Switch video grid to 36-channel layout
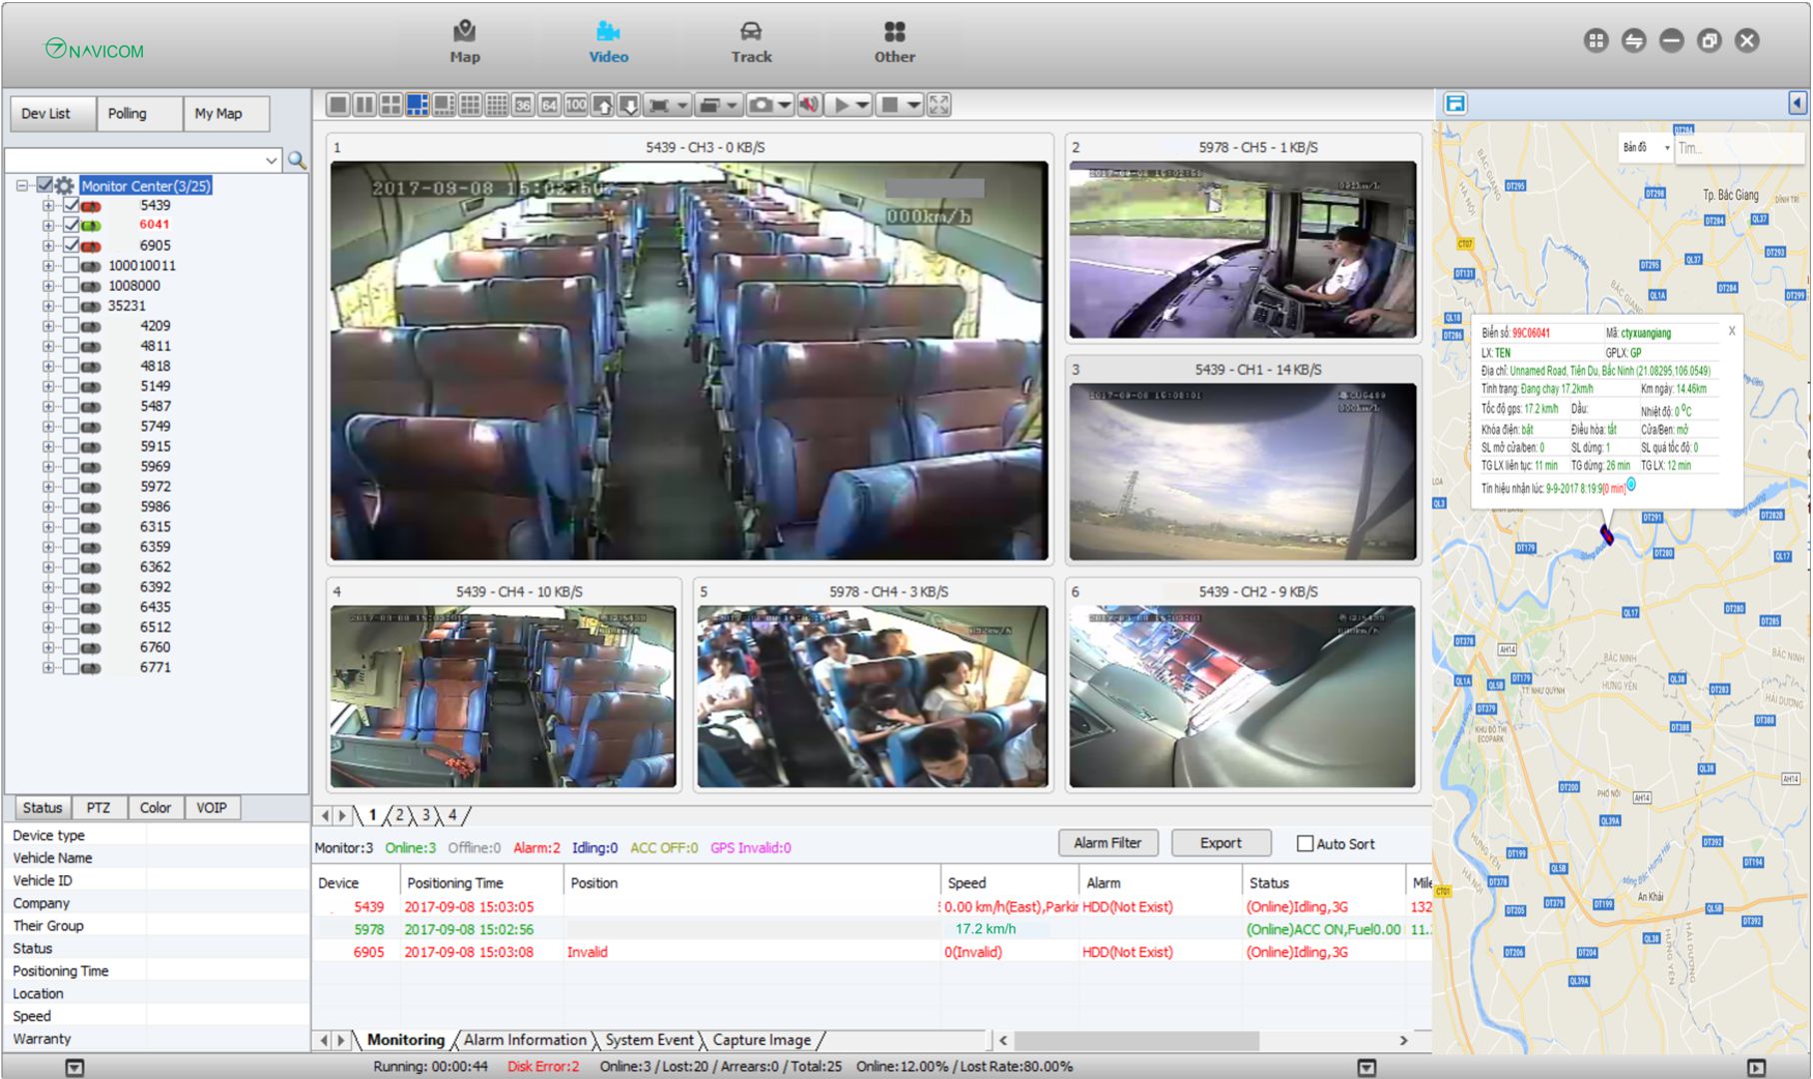The width and height of the screenshot is (1813, 1079). coord(521,103)
